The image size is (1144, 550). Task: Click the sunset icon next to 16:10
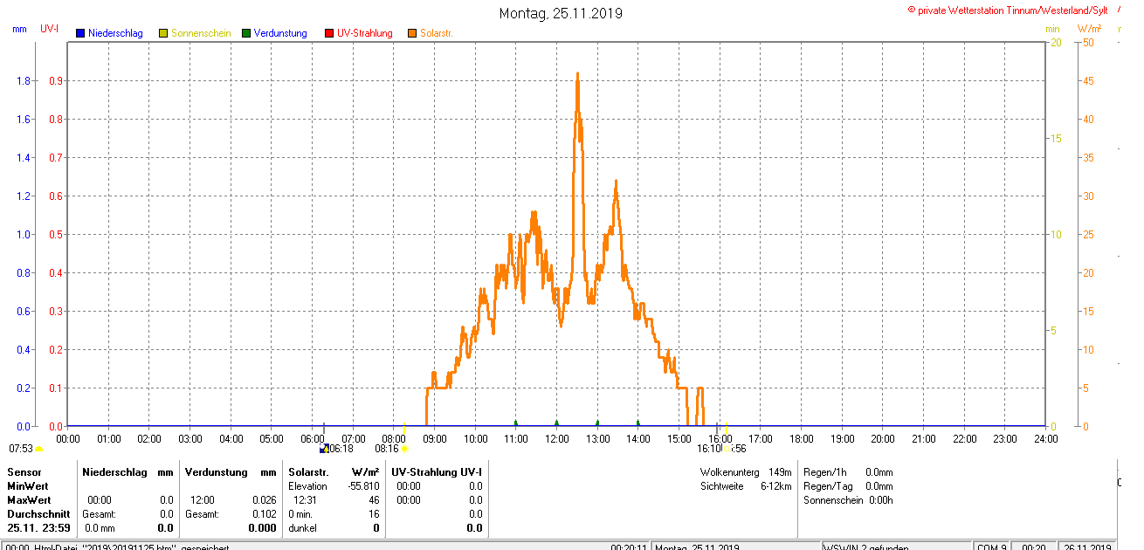click(728, 449)
